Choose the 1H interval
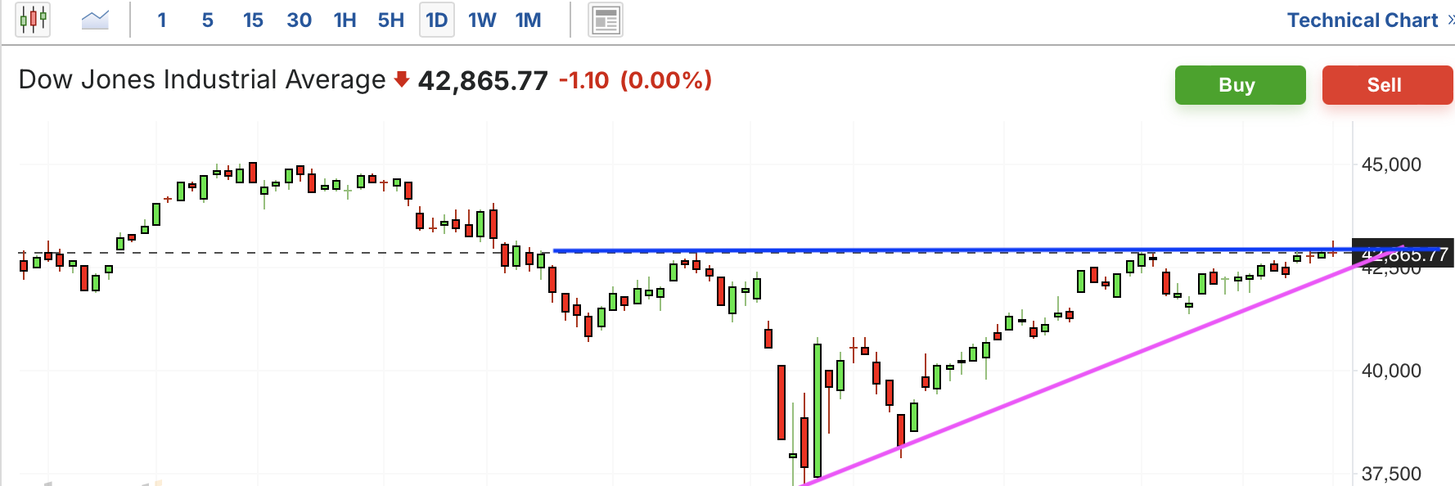The height and width of the screenshot is (486, 1455). coord(345,20)
